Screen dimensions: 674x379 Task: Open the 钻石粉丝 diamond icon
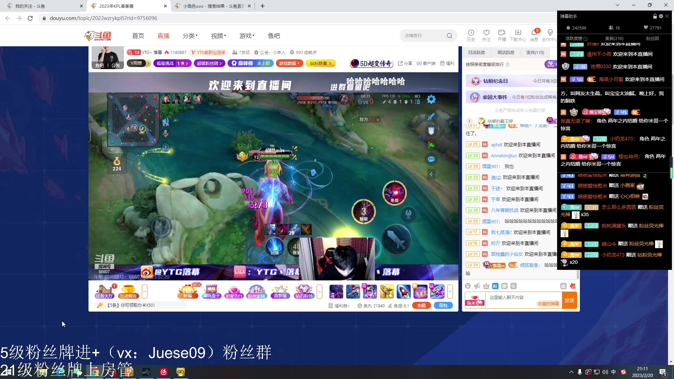[x=304, y=291]
